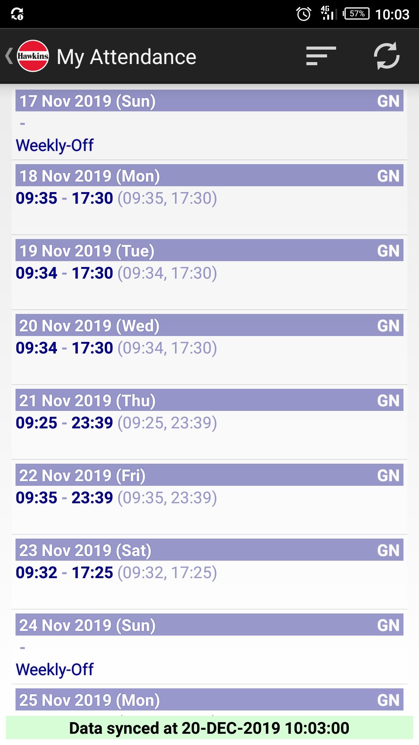This screenshot has height=745, width=419.
Task: Tap the refresh sync icon
Action: [387, 56]
